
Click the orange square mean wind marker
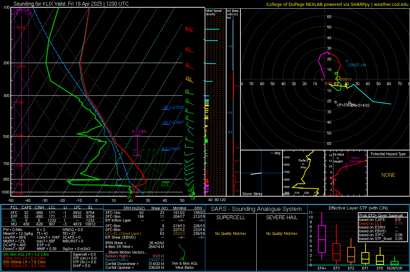338,78
